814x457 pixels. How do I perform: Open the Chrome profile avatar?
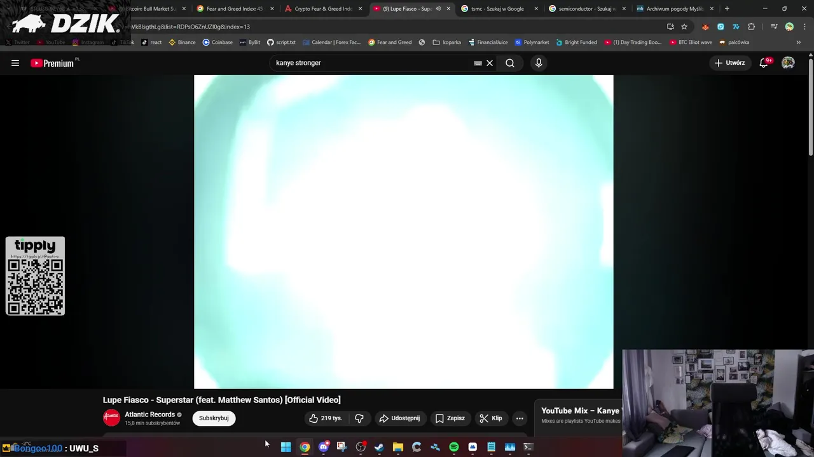pyautogui.click(x=789, y=27)
